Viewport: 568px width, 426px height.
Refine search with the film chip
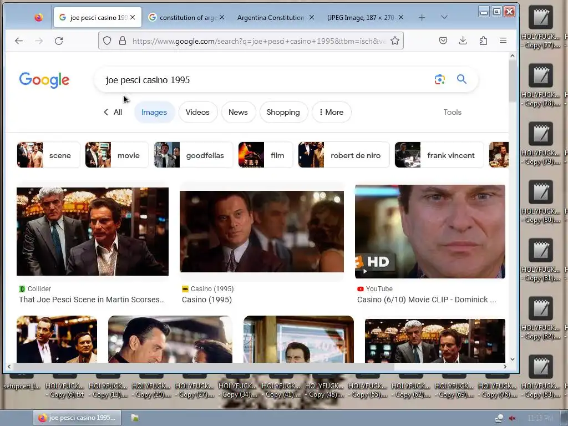coord(265,155)
